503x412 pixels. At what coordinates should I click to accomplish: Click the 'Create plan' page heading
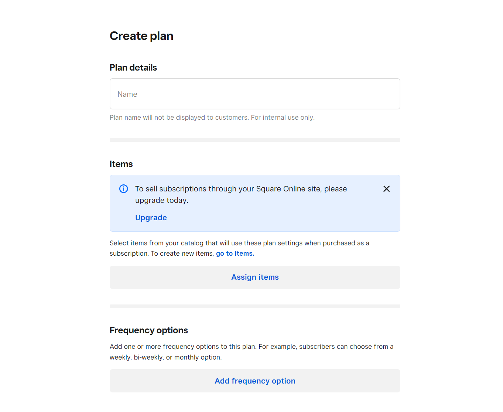point(141,36)
